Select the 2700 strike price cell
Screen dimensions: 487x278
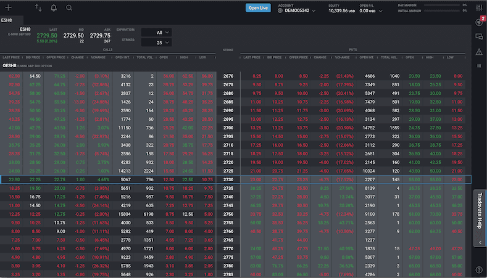coord(228,126)
